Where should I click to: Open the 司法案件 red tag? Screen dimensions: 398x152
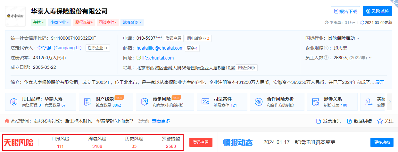(108, 22)
